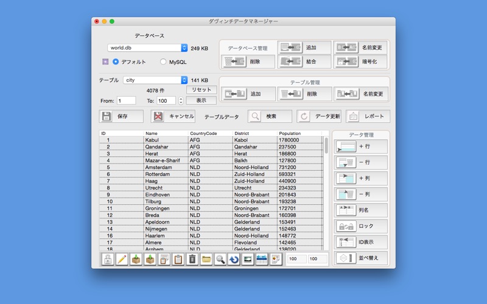The height and width of the screenshot is (304, 487).
Task: Click the small purple square icon beside デフォルト
Action: point(105,62)
